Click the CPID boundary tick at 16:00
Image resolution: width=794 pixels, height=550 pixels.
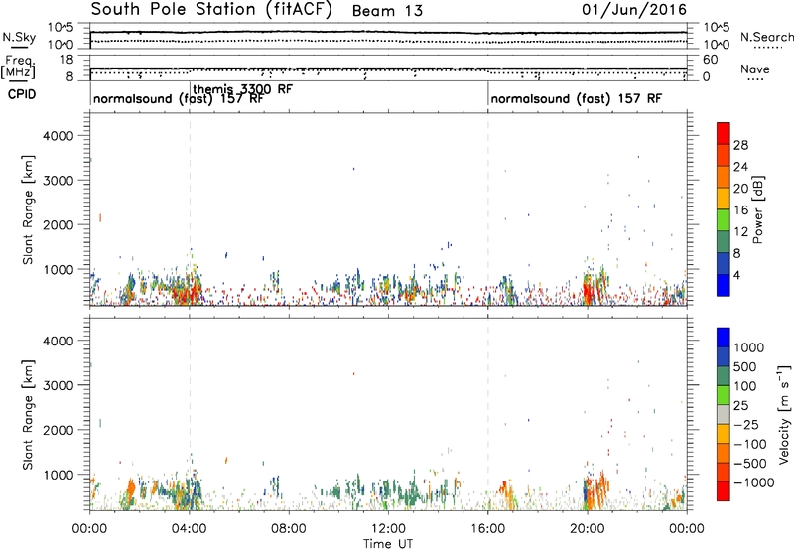point(488,93)
